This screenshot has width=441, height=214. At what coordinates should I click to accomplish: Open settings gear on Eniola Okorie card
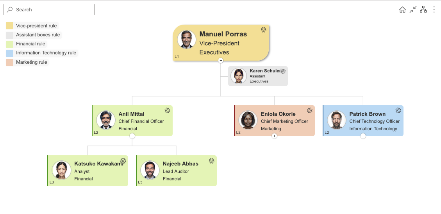310,110
